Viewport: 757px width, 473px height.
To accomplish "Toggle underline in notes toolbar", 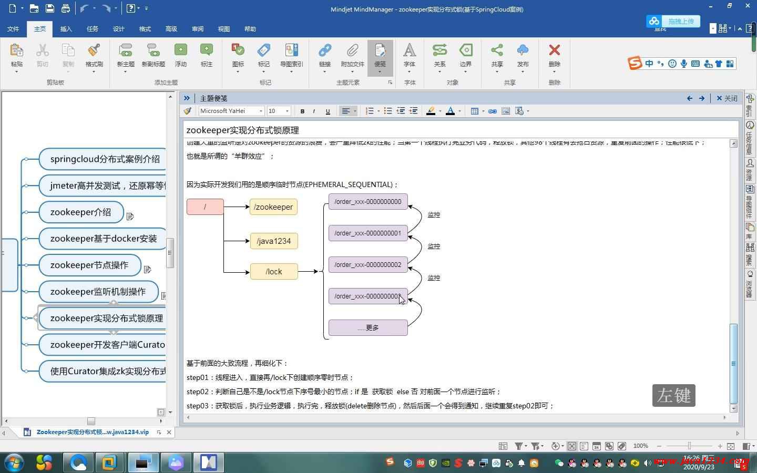I will tap(328, 111).
